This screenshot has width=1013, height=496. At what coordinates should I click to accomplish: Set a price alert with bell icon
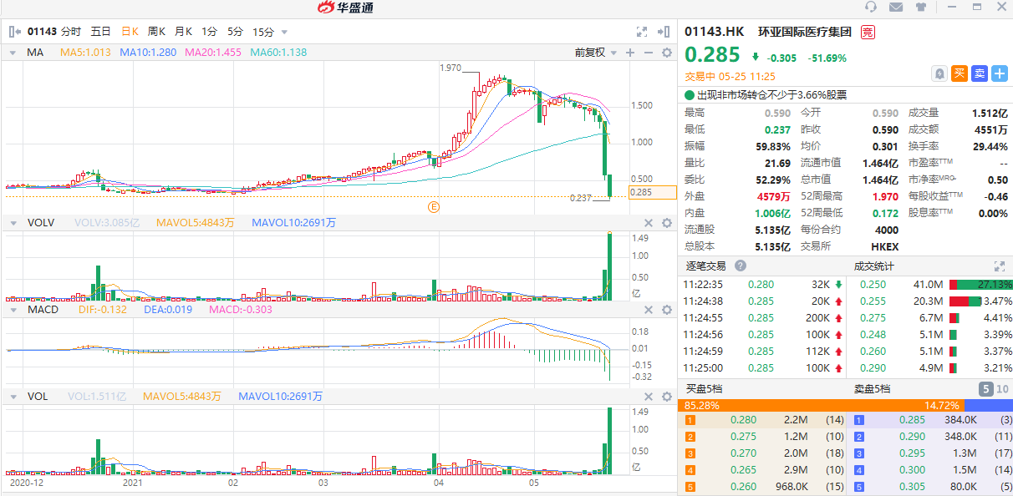pos(939,73)
